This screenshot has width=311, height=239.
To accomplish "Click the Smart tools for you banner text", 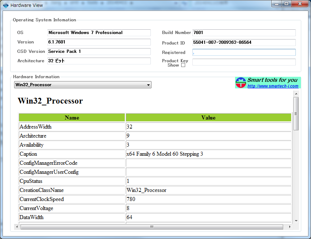I will (272, 80).
